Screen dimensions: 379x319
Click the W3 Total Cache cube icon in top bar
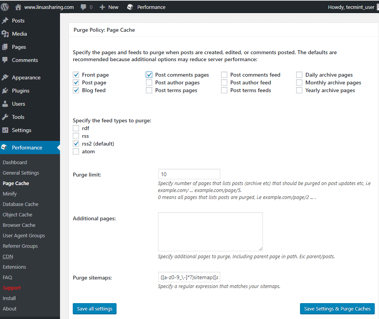[130, 7]
